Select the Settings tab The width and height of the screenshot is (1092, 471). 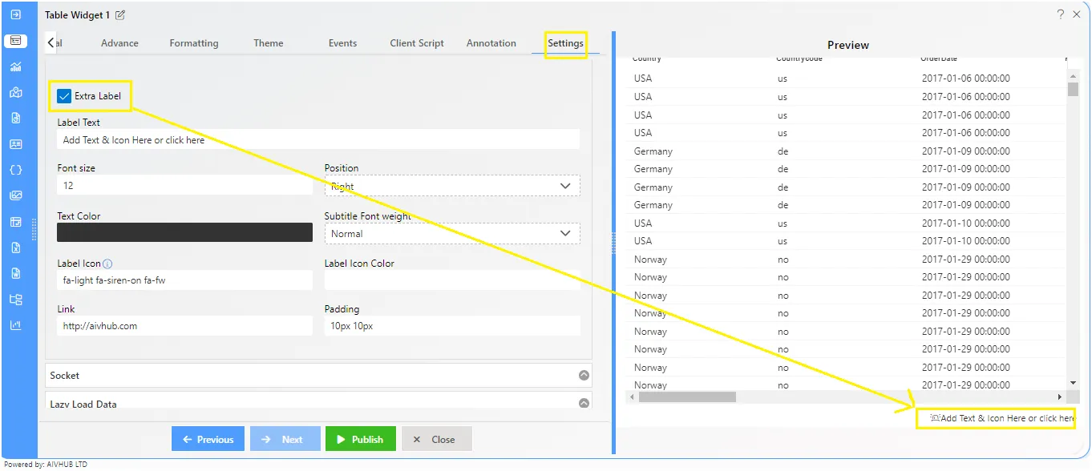565,43
